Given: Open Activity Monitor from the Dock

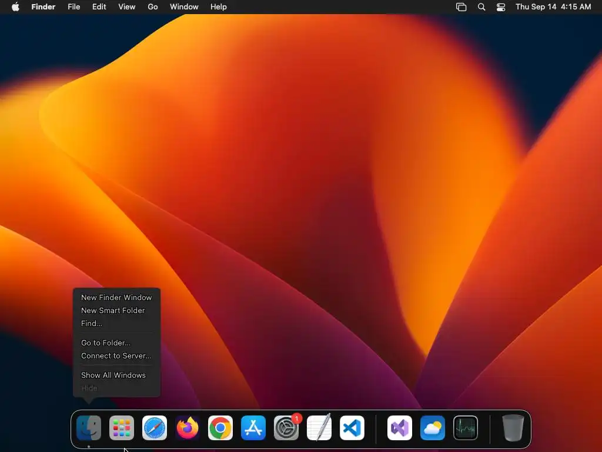Looking at the screenshot, I should [x=466, y=428].
